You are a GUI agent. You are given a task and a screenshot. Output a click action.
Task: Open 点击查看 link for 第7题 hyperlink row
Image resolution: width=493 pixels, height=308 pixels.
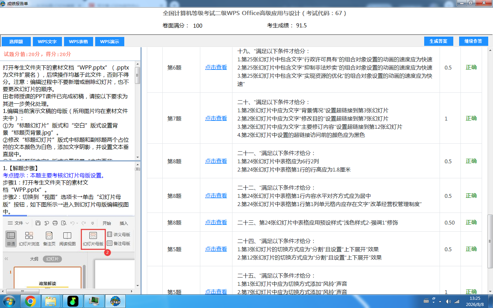pyautogui.click(x=216, y=118)
